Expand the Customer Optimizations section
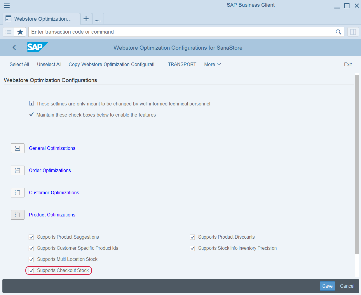 click(18, 193)
